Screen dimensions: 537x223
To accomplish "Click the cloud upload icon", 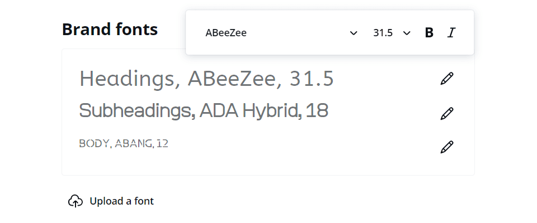I will click(x=76, y=201).
